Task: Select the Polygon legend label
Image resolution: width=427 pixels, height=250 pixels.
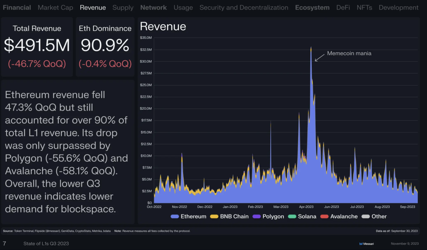Action: [x=273, y=217]
